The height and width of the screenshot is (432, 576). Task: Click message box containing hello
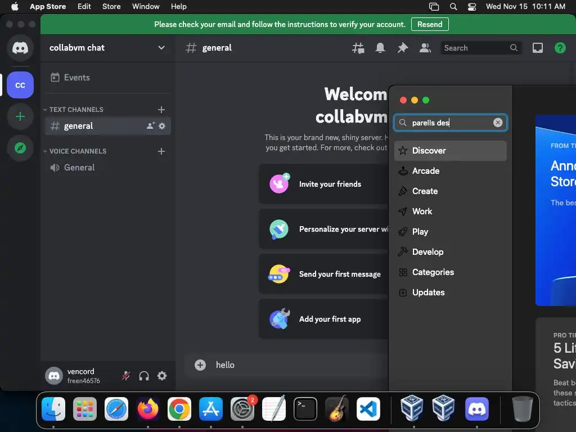tap(286, 364)
